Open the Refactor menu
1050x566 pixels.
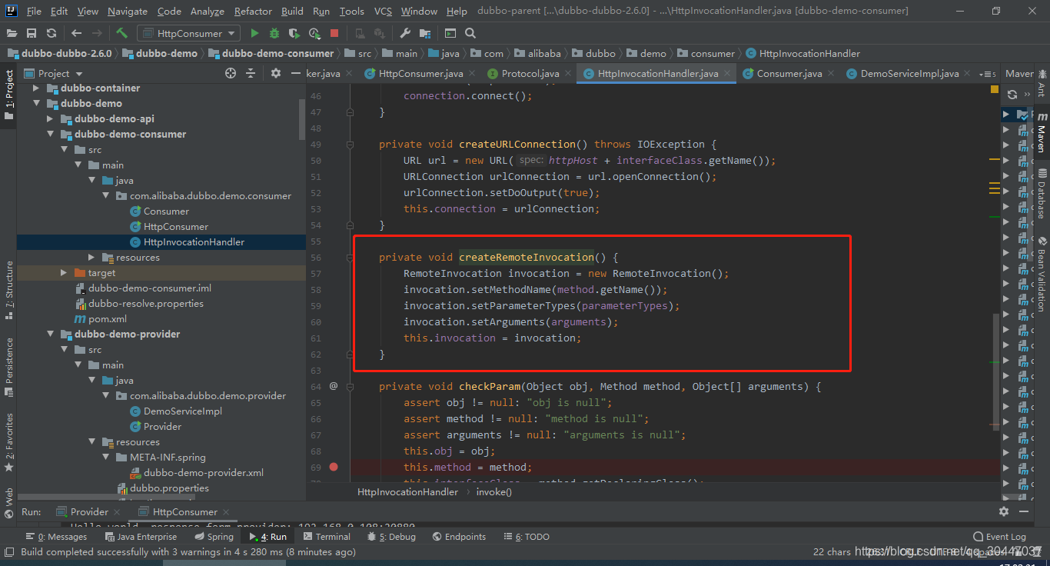pos(254,11)
